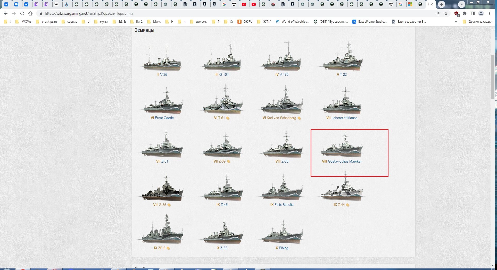Bookmark this page with star icon
This screenshot has height=270, width=497.
point(446,13)
